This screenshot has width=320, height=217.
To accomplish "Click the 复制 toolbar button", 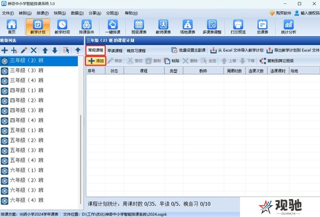I will 153,61.
